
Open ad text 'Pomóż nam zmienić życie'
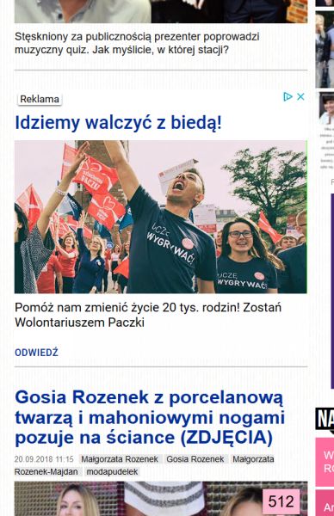coord(148,315)
